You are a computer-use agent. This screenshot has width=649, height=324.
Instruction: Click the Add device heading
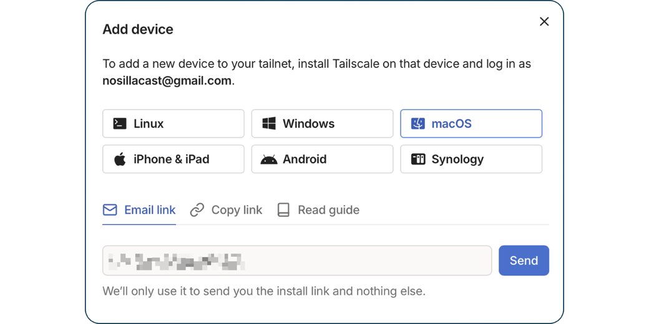pyautogui.click(x=138, y=29)
